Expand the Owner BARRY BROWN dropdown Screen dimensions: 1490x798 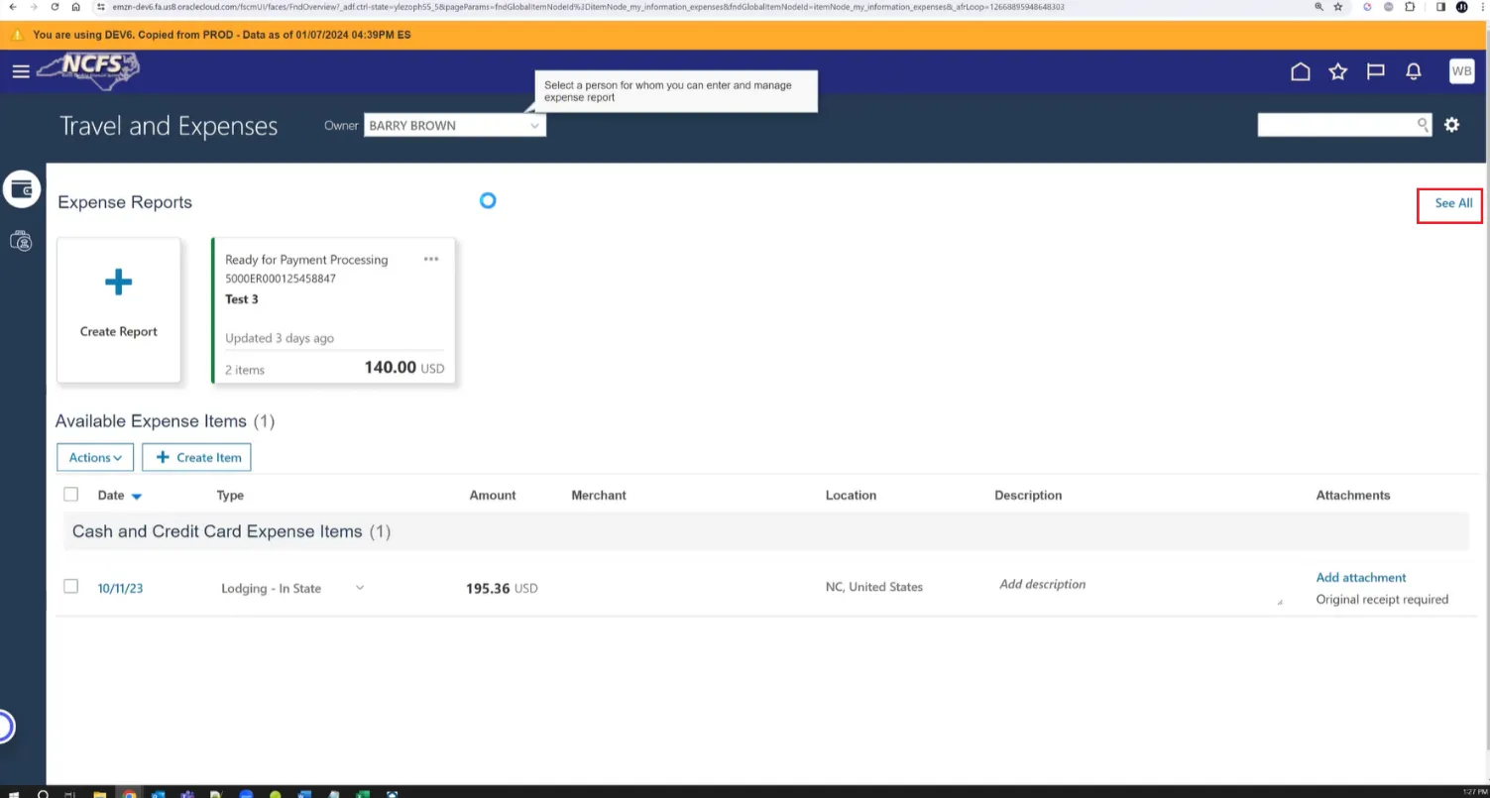(534, 126)
